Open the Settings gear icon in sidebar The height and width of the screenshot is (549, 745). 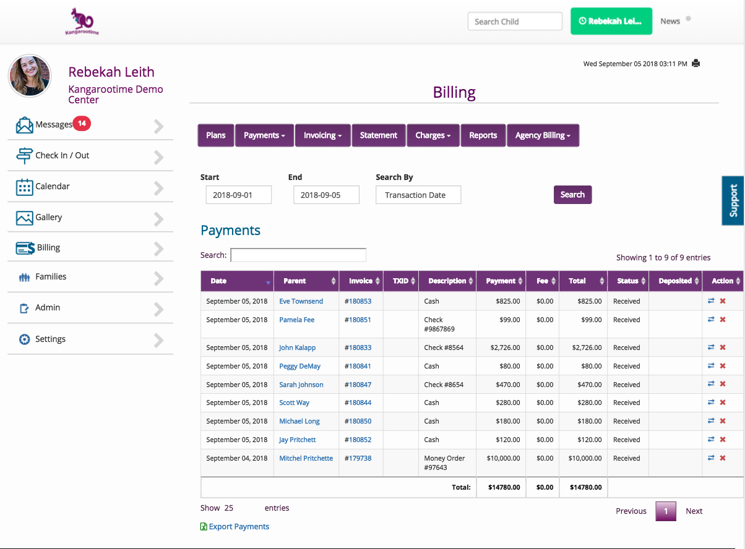tap(24, 339)
